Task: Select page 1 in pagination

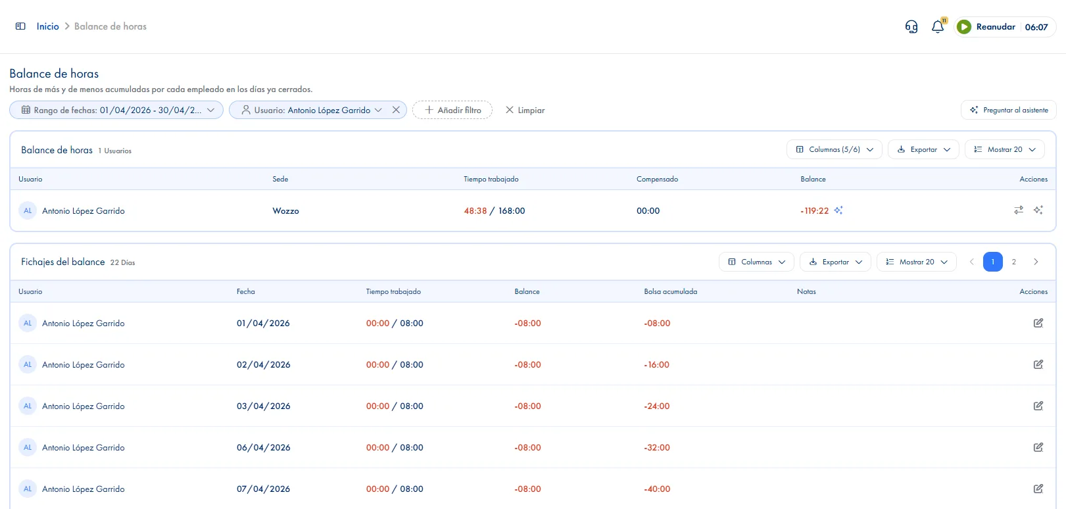Action: (x=993, y=262)
